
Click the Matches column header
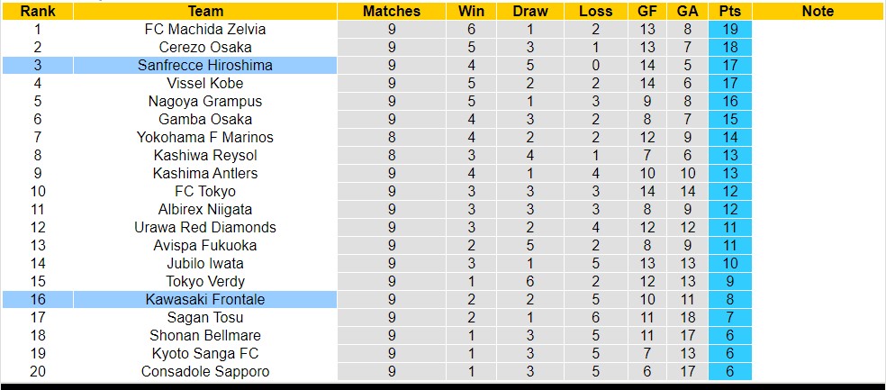[392, 12]
